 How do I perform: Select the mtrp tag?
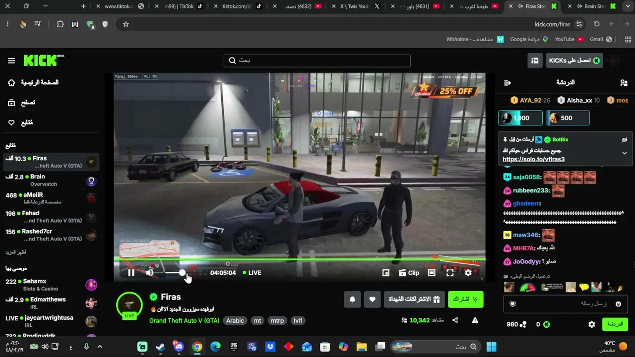(x=277, y=321)
